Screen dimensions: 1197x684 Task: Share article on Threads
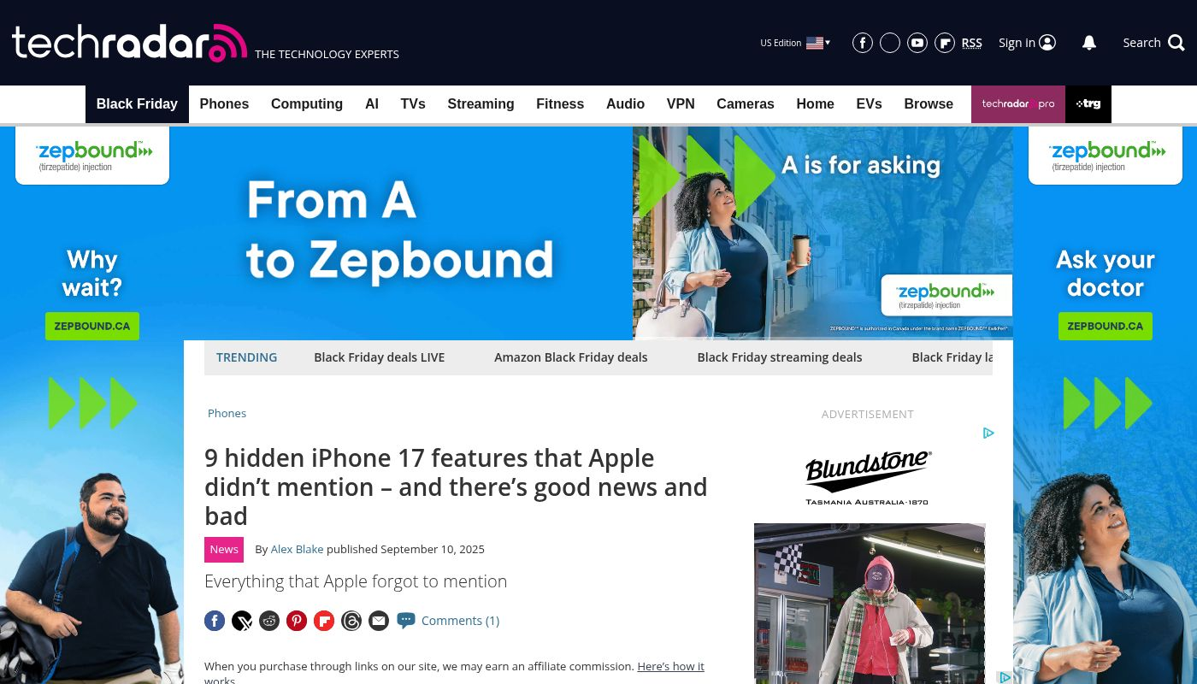351,621
